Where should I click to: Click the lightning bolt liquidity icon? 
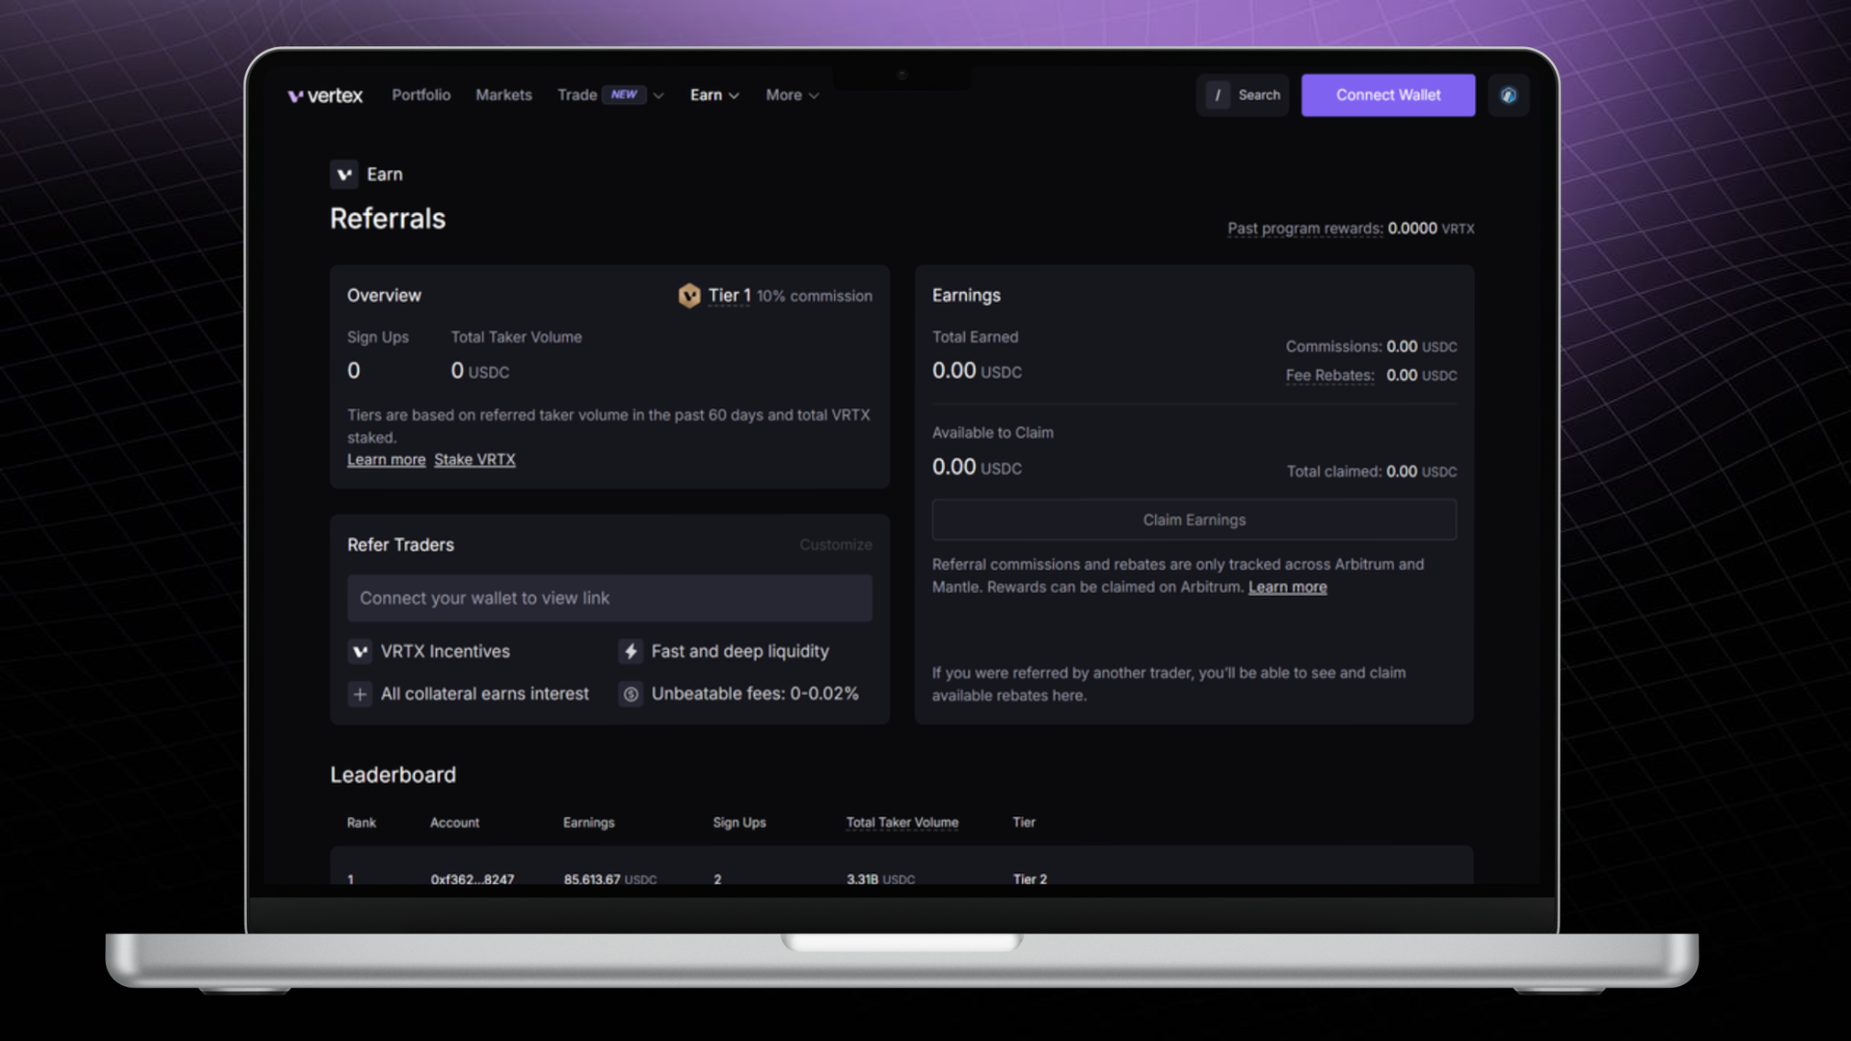coord(630,652)
